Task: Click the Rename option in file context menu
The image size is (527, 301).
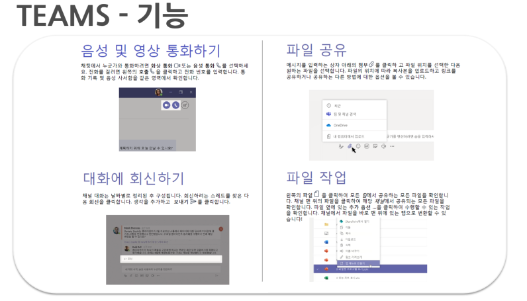Action: [358, 251]
